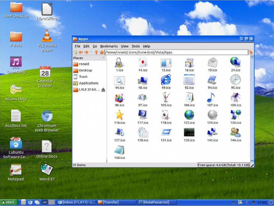The image size is (274, 206).
Task: Open VLC media player desktop icon
Action: (x=47, y=41)
